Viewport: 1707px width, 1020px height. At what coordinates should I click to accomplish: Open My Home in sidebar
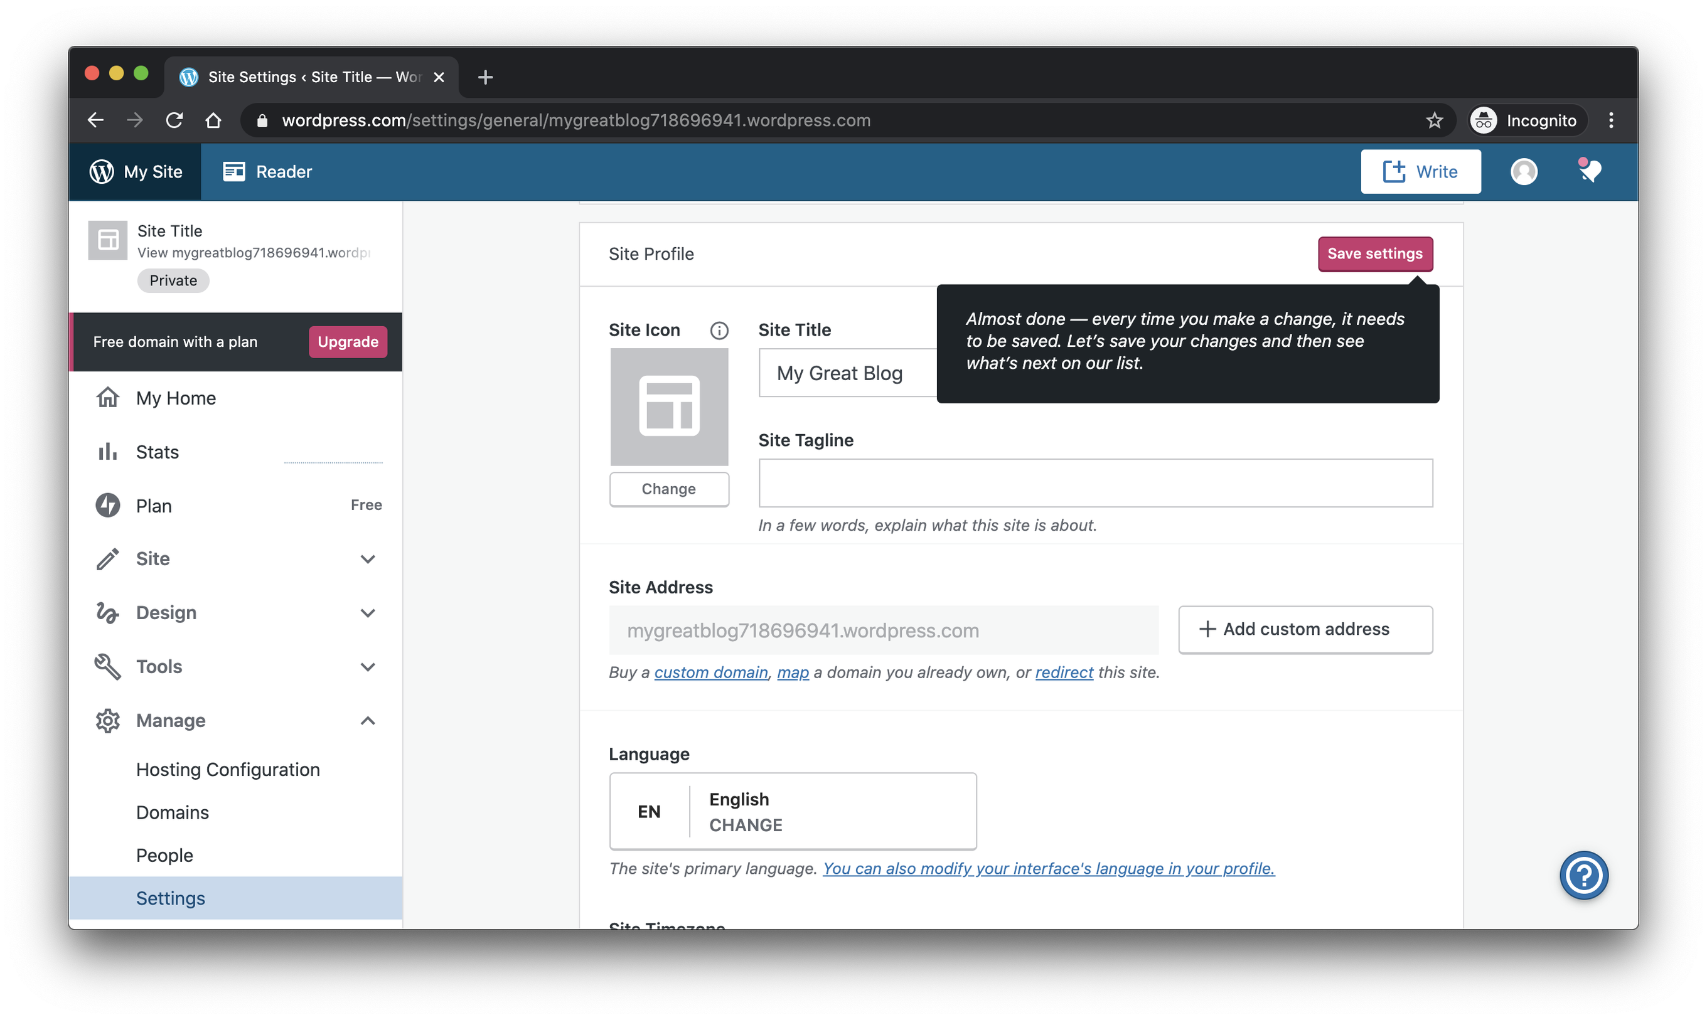(x=236, y=398)
